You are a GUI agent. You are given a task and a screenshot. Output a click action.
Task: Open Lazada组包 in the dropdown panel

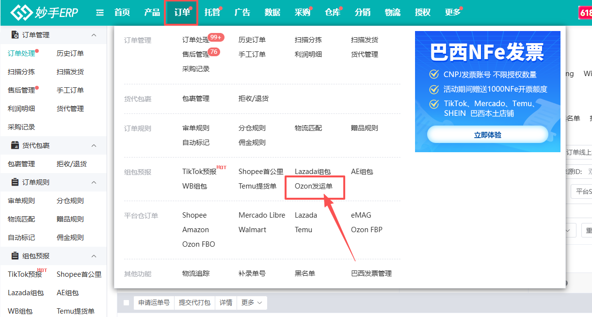pyautogui.click(x=313, y=172)
